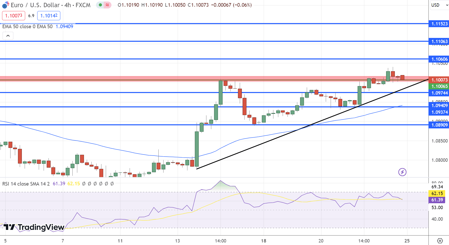This screenshot has width=449, height=245.
Task: Click the Euro / U.S. Dollar symbol title
Action: click(x=35, y=5)
